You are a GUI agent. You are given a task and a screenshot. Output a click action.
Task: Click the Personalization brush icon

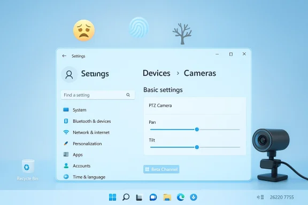[66, 144]
